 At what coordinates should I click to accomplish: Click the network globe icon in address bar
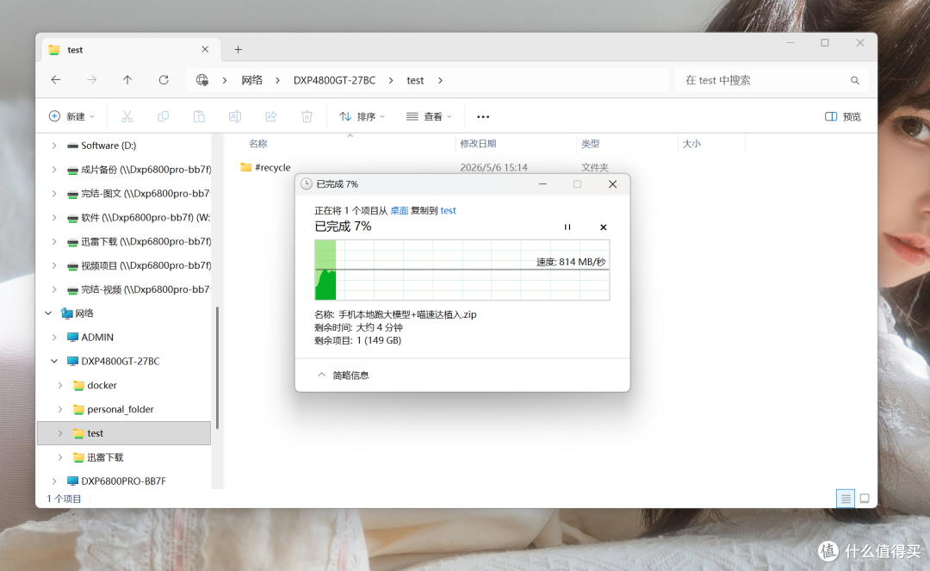point(202,80)
